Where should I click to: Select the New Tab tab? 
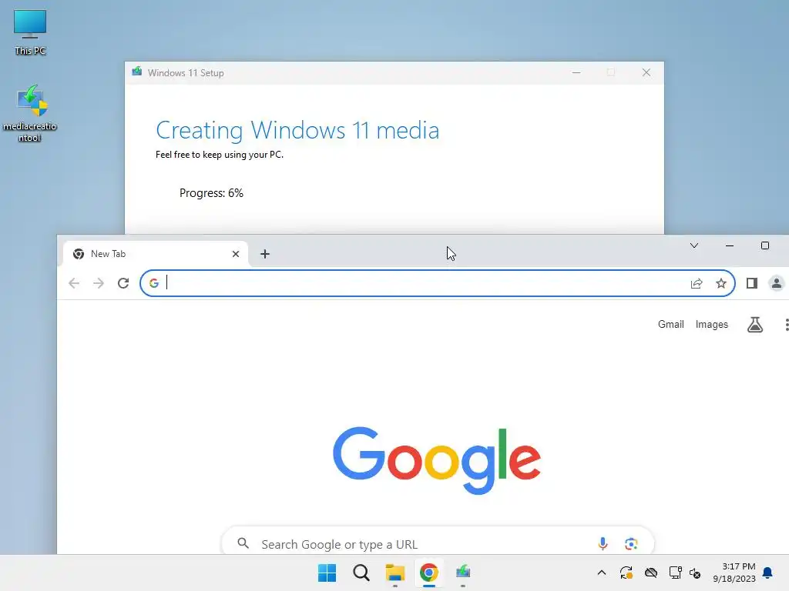coord(155,254)
